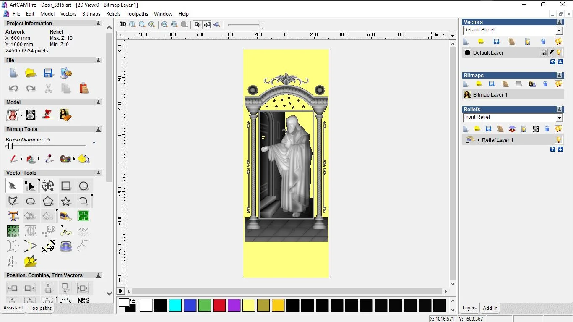Screen dimensions: 573x322
Task: Switch to the Toolpaths tab
Action: coord(40,308)
